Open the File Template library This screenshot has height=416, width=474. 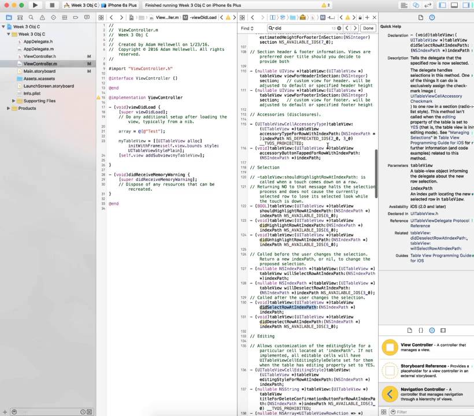click(410, 330)
